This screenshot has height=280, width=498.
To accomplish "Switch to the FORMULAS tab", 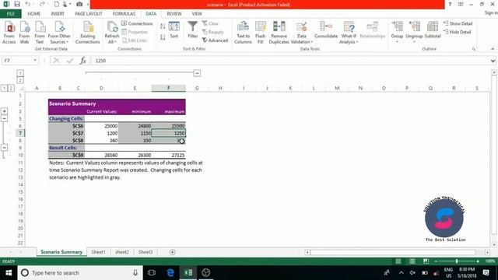I will pos(124,14).
